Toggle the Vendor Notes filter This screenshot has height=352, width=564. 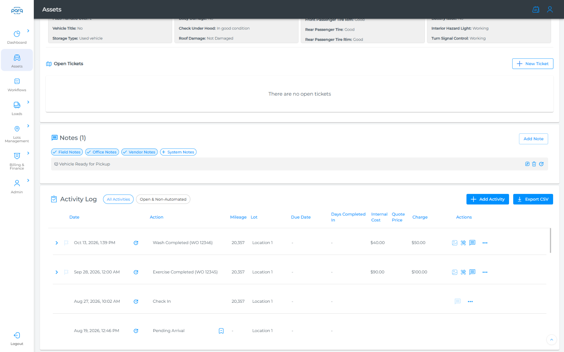tap(139, 152)
